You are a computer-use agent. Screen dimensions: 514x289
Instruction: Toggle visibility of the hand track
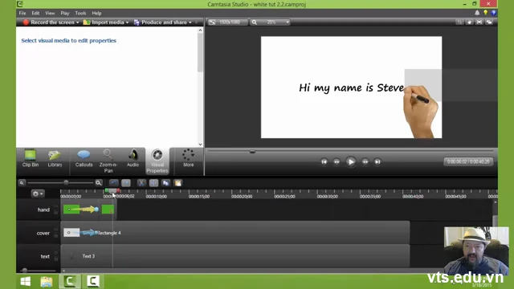click(55, 206)
